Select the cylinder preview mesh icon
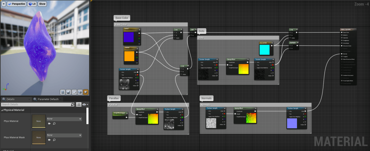This screenshot has height=151, width=370. tap(62, 92)
